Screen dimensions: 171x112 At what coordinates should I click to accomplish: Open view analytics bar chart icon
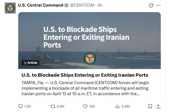coord(117,106)
